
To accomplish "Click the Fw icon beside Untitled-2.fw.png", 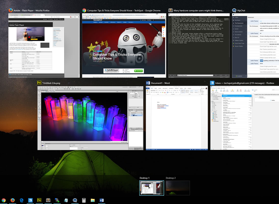I will pos(39,83).
